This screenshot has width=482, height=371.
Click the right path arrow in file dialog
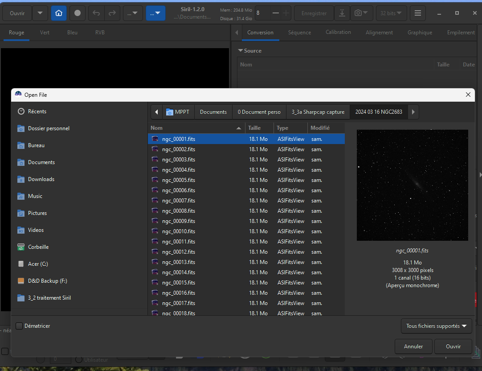pos(413,112)
